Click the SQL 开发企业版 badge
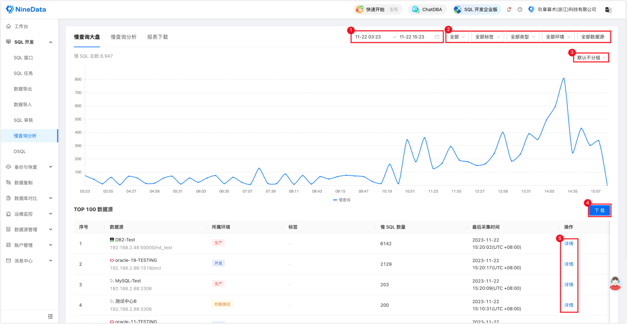The height and width of the screenshot is (324, 627). (x=477, y=9)
